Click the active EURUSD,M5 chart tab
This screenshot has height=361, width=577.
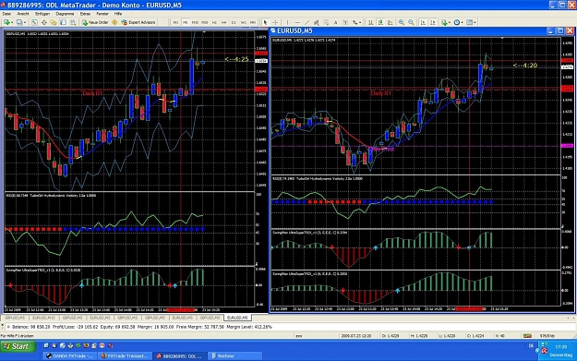pos(237,318)
